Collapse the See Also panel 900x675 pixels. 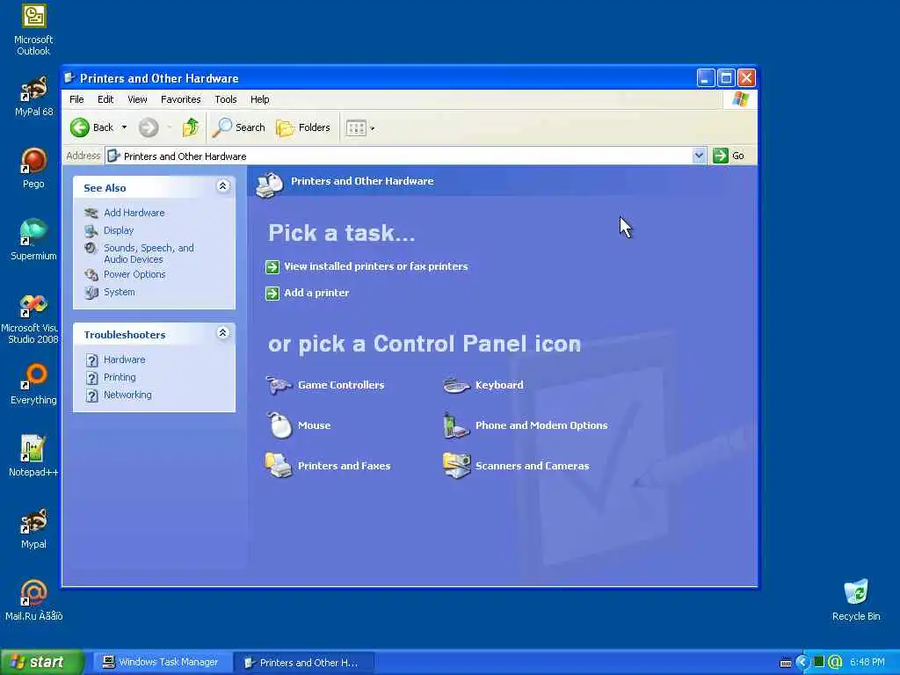(222, 186)
